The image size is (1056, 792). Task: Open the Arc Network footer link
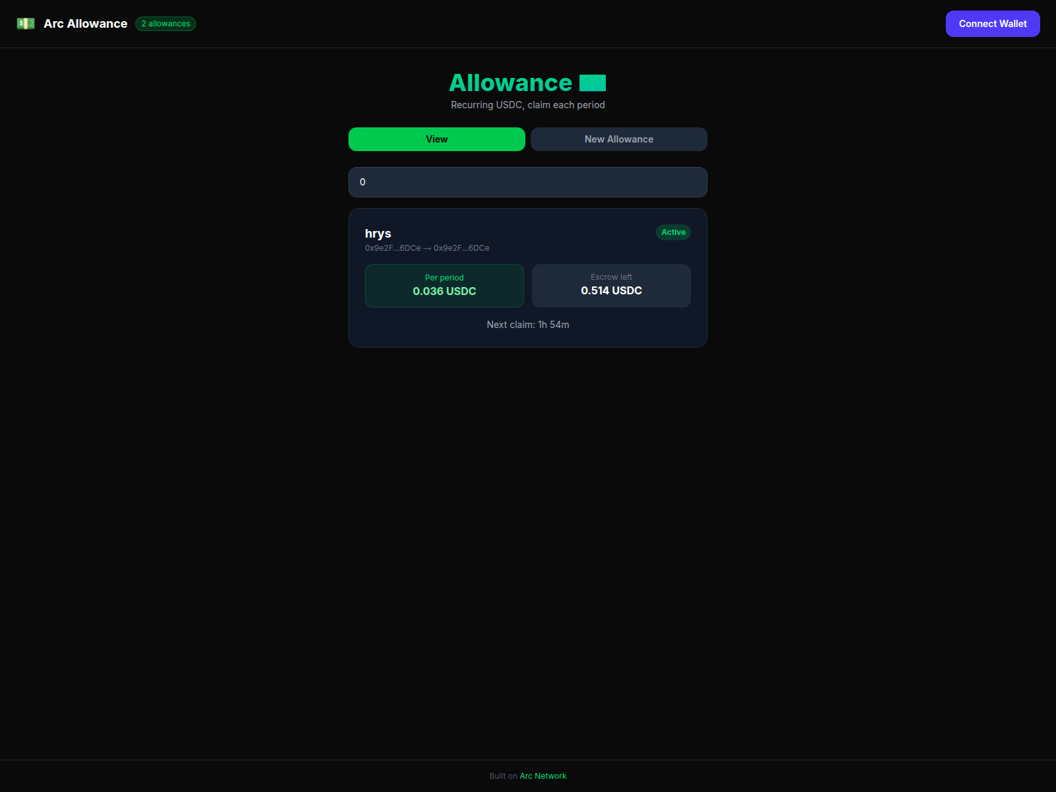[543, 776]
